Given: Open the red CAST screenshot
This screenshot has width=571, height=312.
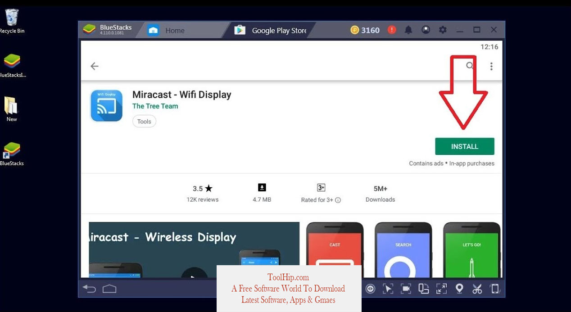Looking at the screenshot, I should click(x=335, y=250).
